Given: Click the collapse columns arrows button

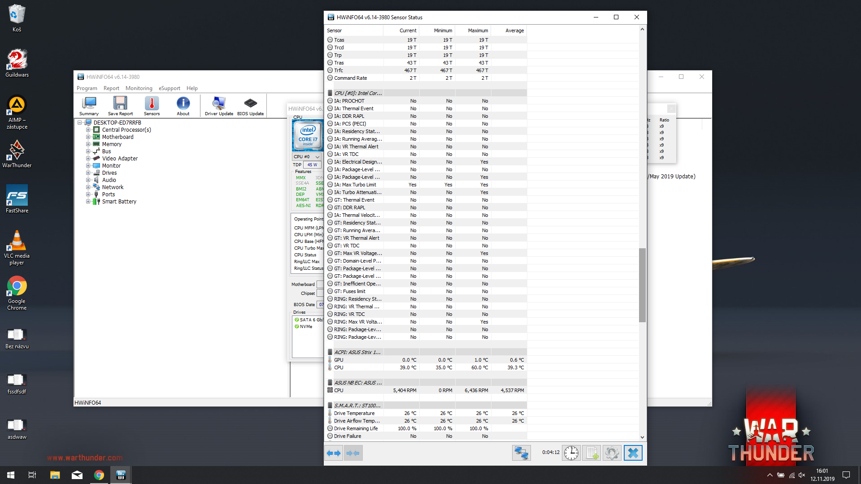Looking at the screenshot, I should click(x=353, y=453).
